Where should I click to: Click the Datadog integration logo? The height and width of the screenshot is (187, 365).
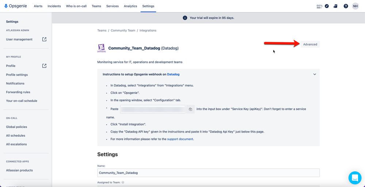coord(101,48)
